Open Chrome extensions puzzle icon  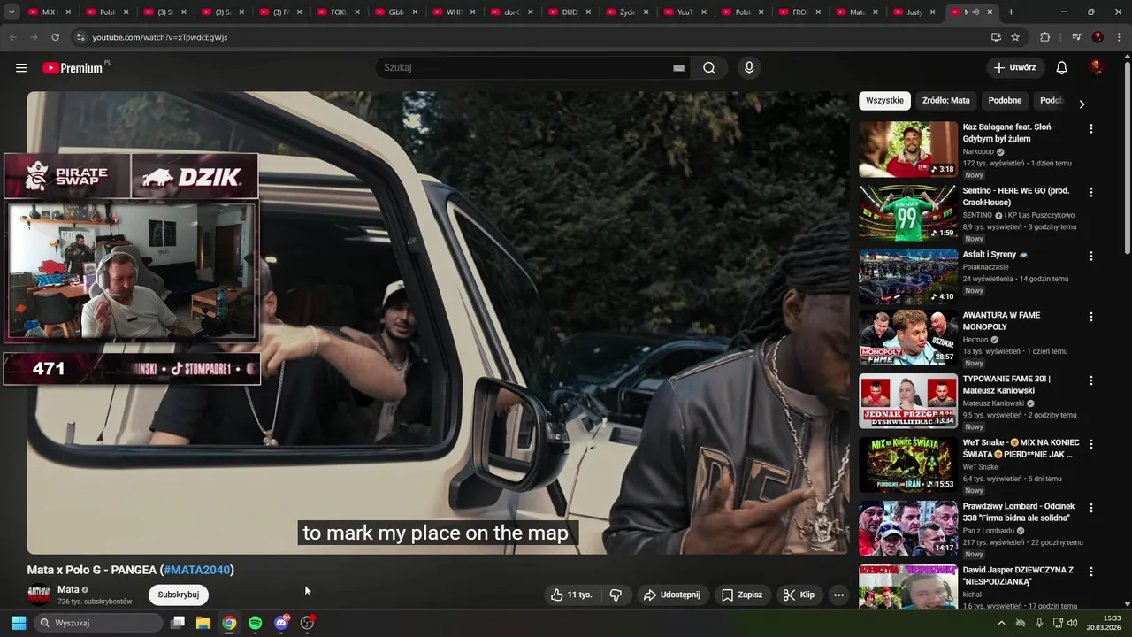click(x=1044, y=37)
